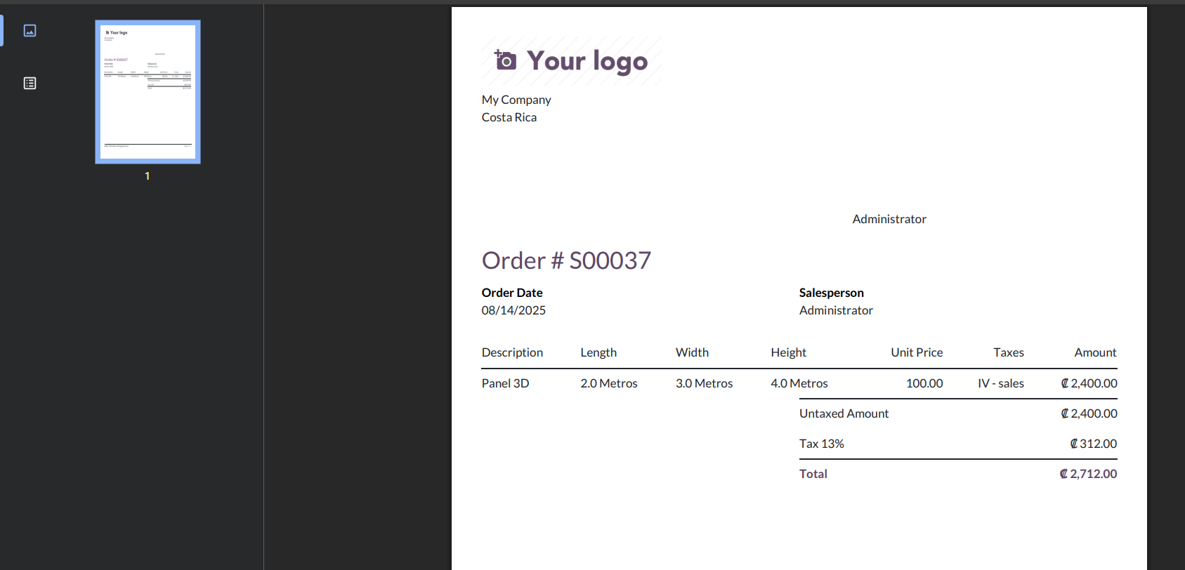Click the IV - sales tax entry

pos(1001,383)
